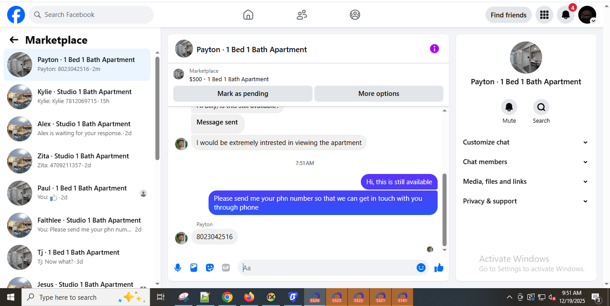Click Mark as pending button

[x=243, y=94]
